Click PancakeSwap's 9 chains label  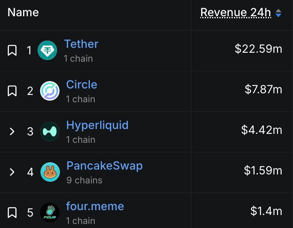(x=84, y=180)
